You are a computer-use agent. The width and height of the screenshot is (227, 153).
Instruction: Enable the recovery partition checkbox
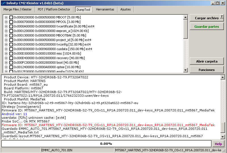tap(11, 58)
